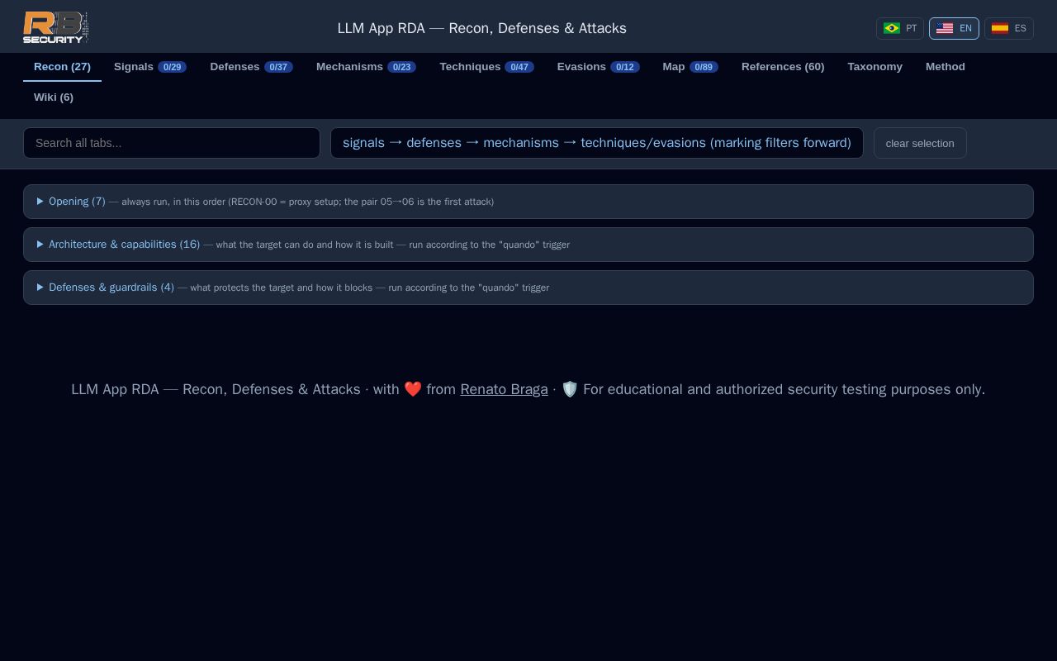The width and height of the screenshot is (1057, 661).
Task: Click the RB Security logo
Action: pyautogui.click(x=55, y=27)
